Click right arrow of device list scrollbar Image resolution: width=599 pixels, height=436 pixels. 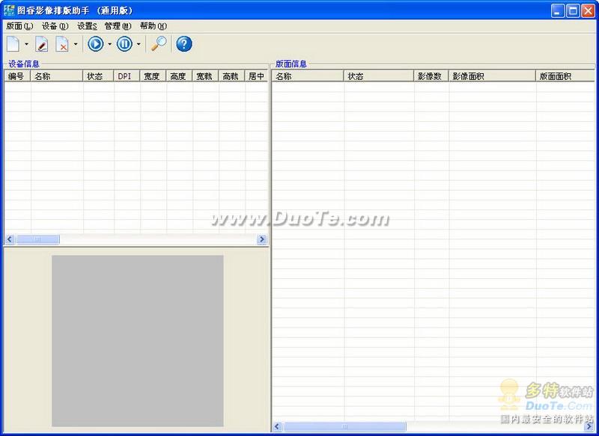[x=262, y=239]
